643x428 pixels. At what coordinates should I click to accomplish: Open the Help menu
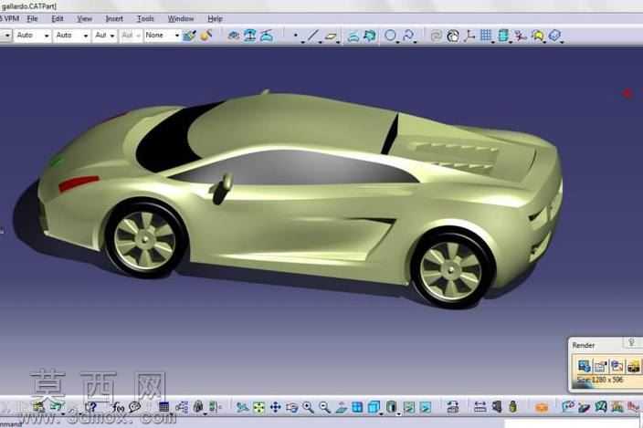[215, 18]
